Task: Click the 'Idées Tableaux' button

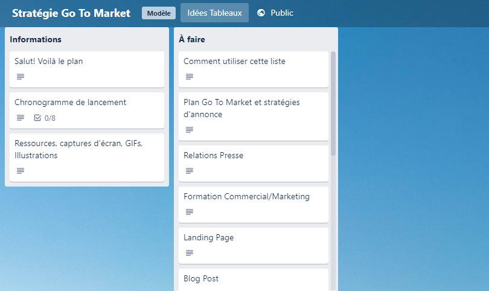Action: pyautogui.click(x=214, y=13)
